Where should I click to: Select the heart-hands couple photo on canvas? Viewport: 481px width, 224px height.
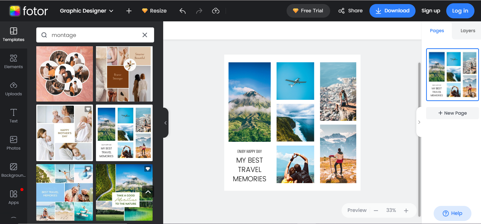click(295, 164)
